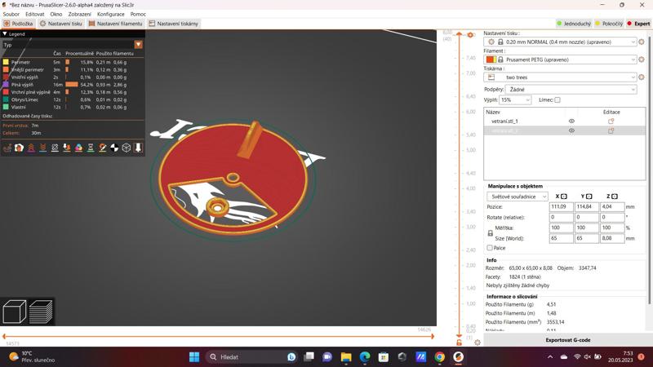Screen dimensions: 653x367
Task: Open print settings gear next to 0.20 mm NORMAL
Action: [x=642, y=42]
